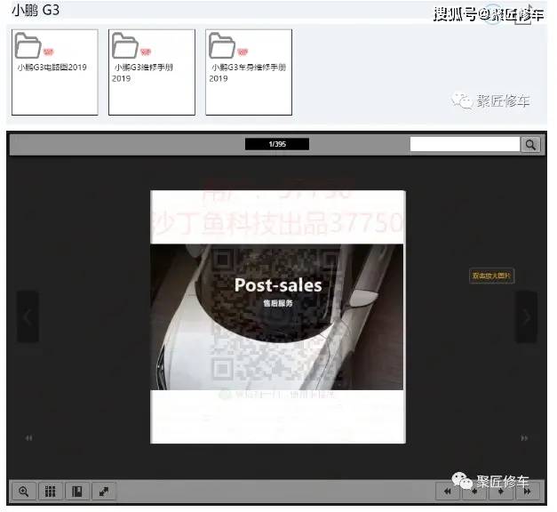Click the 1/395 page indicator
This screenshot has height=512, width=557.
click(277, 144)
